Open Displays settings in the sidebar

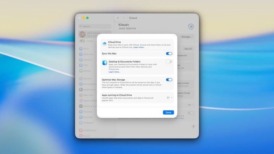click(85, 112)
